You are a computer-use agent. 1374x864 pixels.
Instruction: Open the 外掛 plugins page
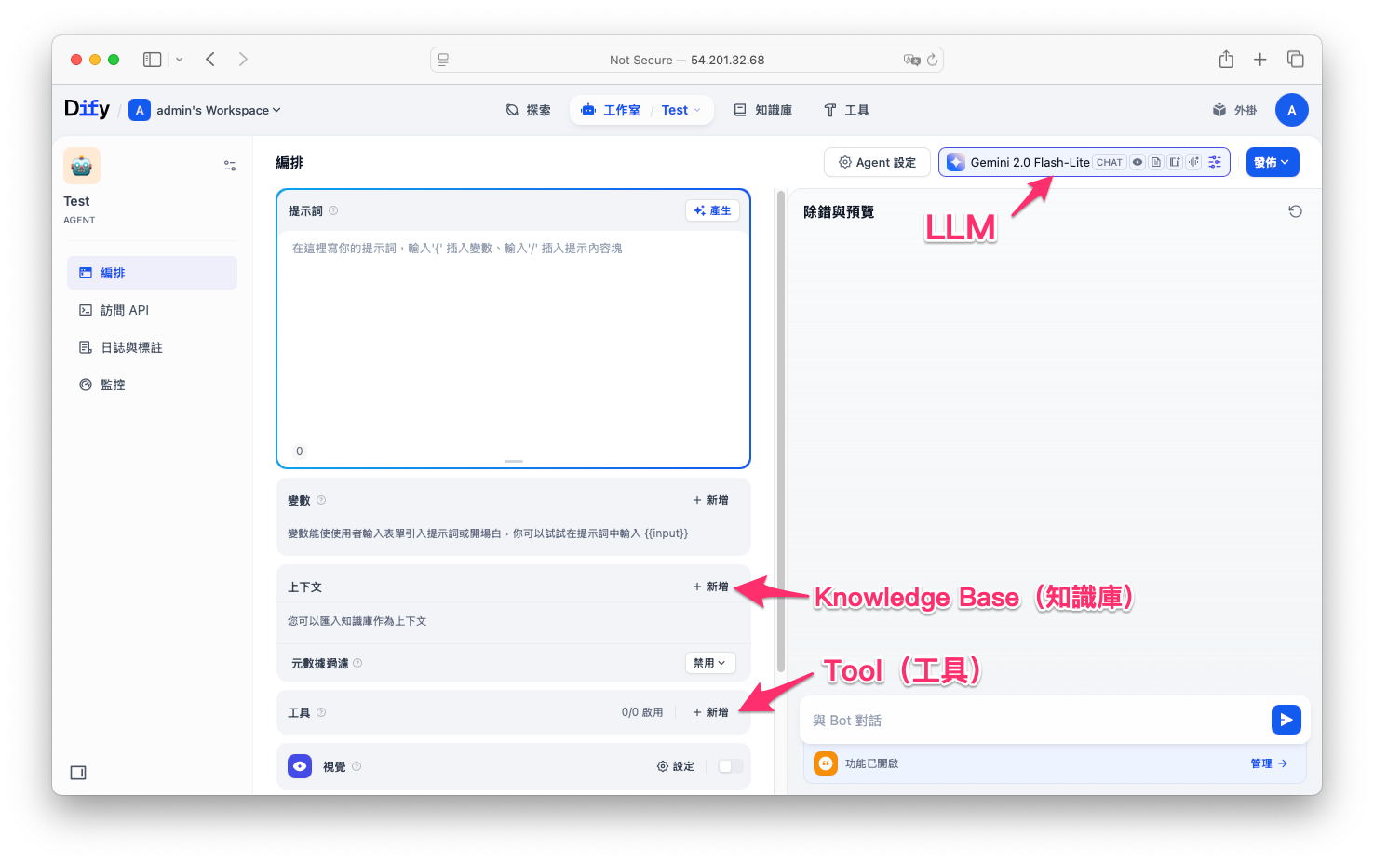pyautogui.click(x=1234, y=110)
